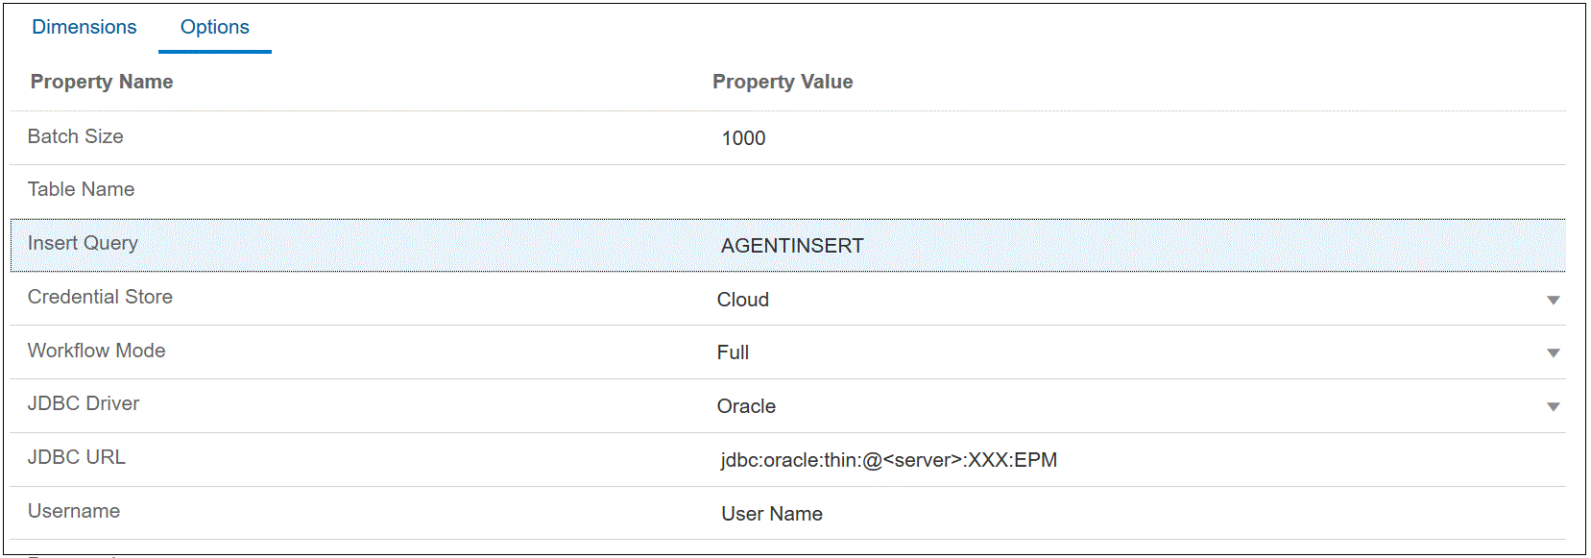Click the JDBC URL value field

click(x=889, y=460)
